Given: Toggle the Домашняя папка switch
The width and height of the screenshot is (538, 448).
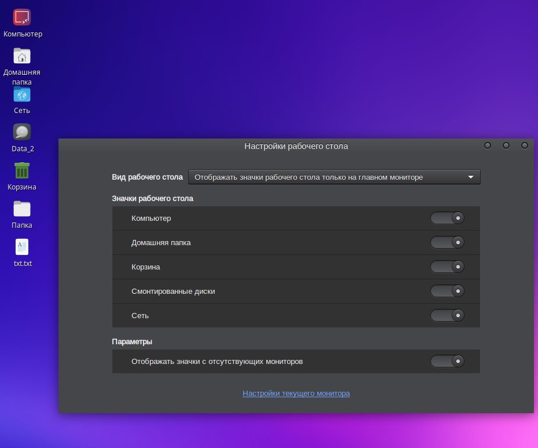Looking at the screenshot, I should pyautogui.click(x=447, y=242).
